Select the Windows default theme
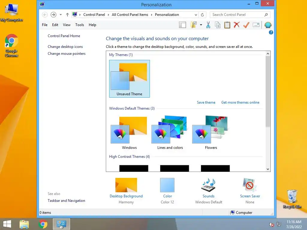 click(129, 133)
